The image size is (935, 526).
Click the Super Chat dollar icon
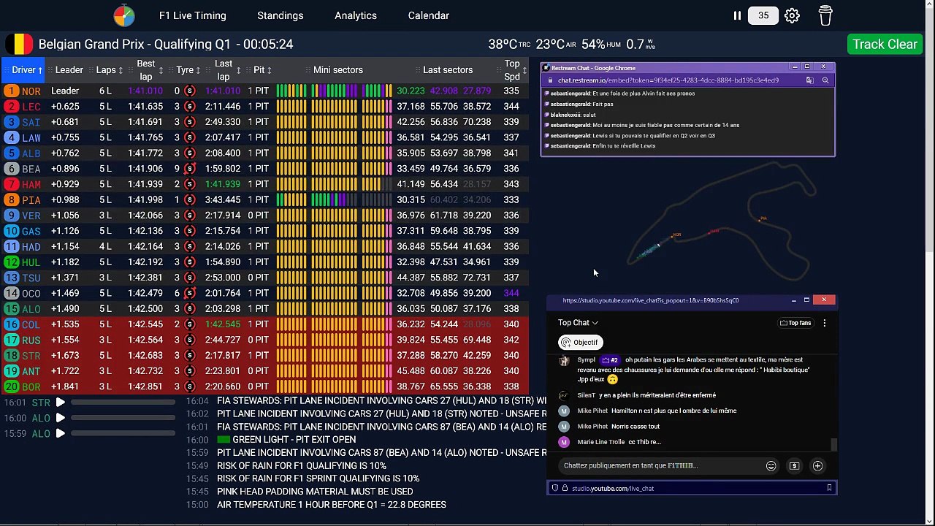click(x=795, y=466)
